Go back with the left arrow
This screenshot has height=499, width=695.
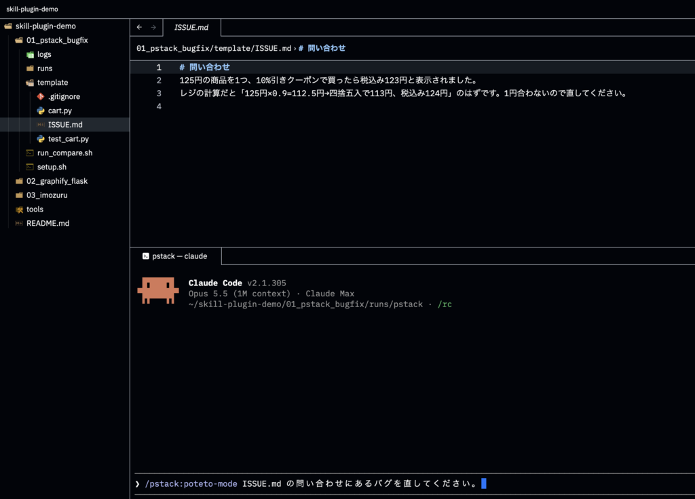click(139, 27)
